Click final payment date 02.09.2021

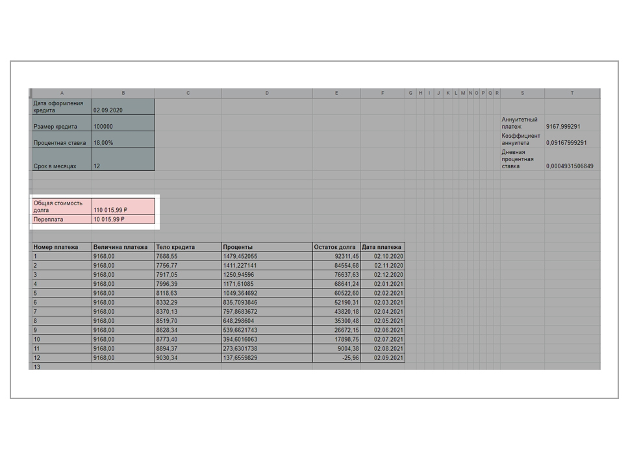pyautogui.click(x=383, y=357)
